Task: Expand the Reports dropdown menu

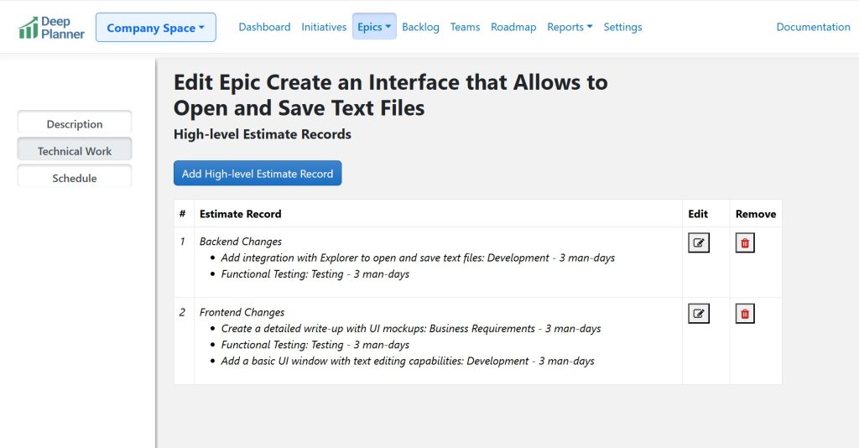Action: [570, 27]
